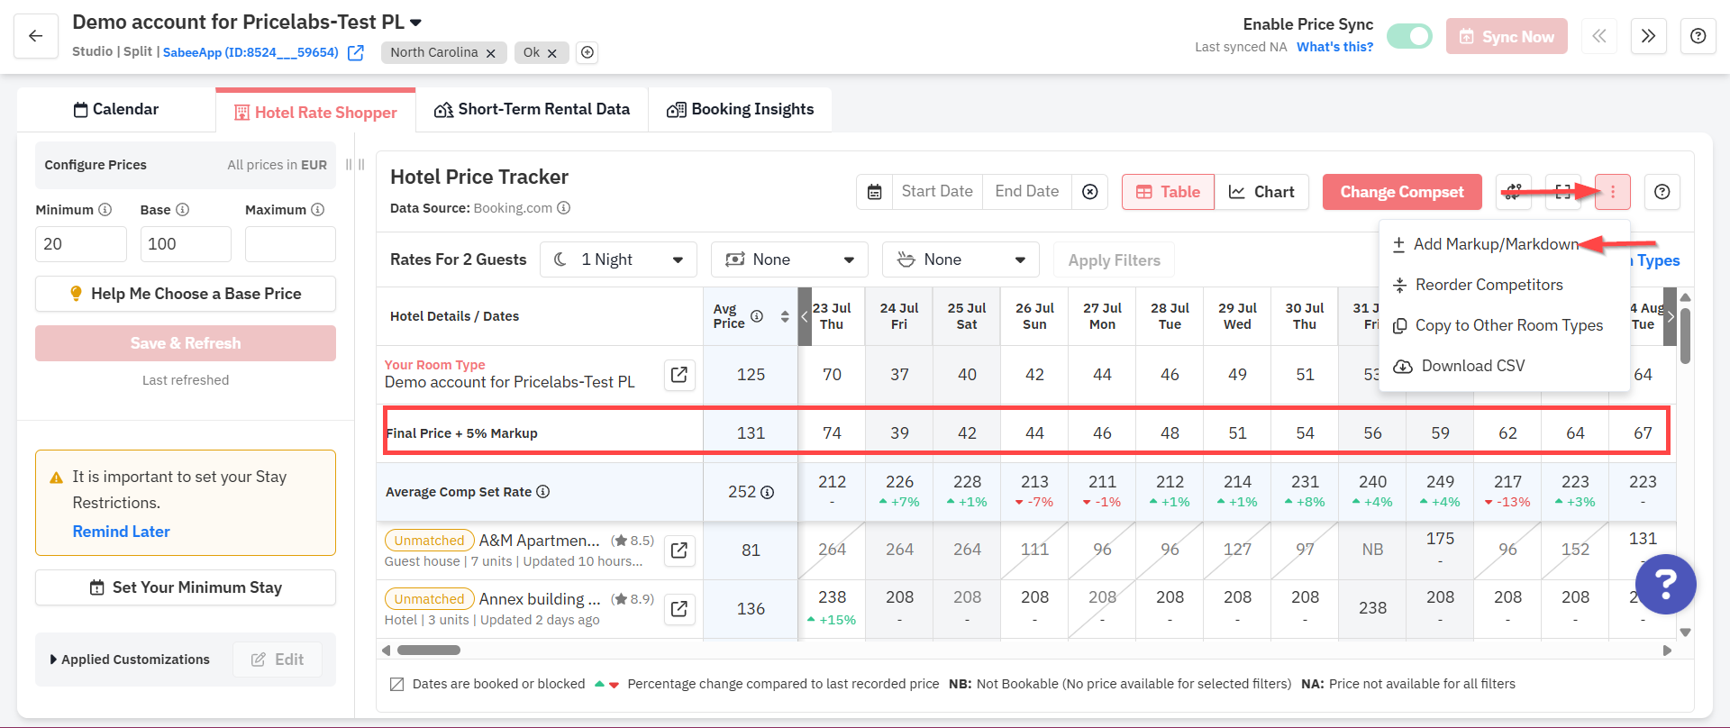
Task: Show info for Maximum price
Action: (318, 210)
